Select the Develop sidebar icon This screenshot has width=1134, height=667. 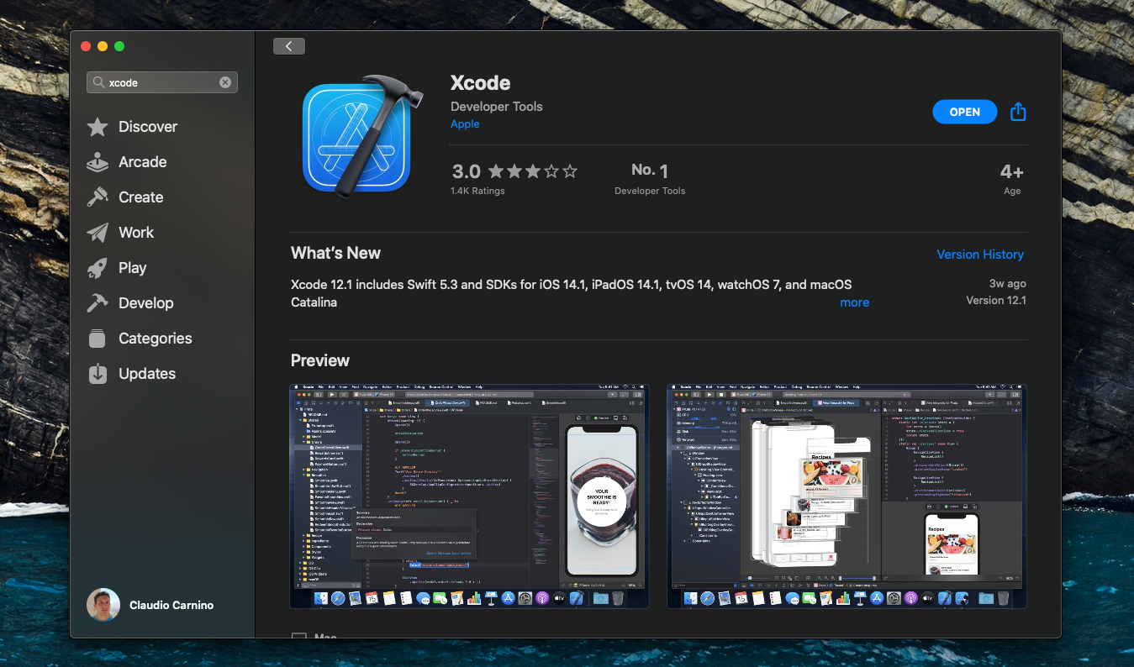(x=103, y=302)
